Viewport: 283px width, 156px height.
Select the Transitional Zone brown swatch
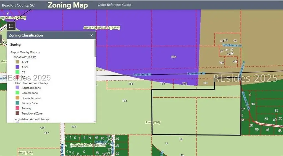click(17, 113)
